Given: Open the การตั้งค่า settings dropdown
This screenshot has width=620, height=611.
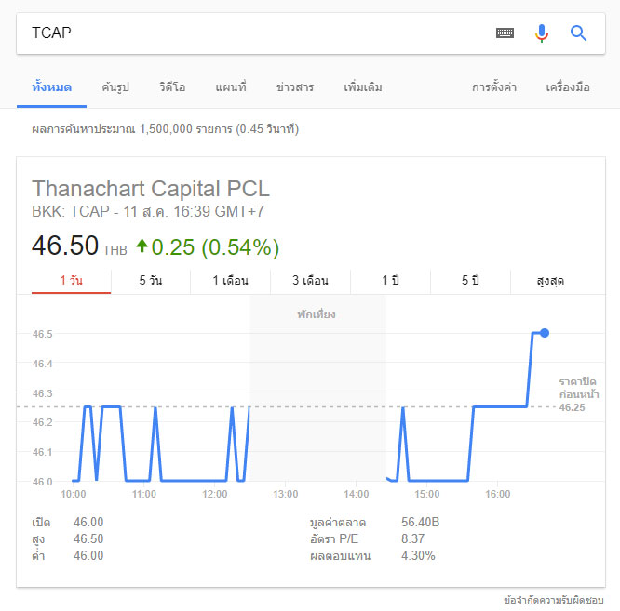Looking at the screenshot, I should coord(494,87).
